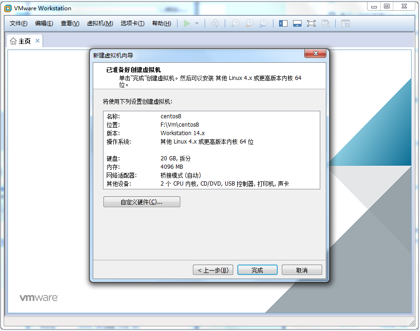Open the 文件(F) menu

point(19,23)
